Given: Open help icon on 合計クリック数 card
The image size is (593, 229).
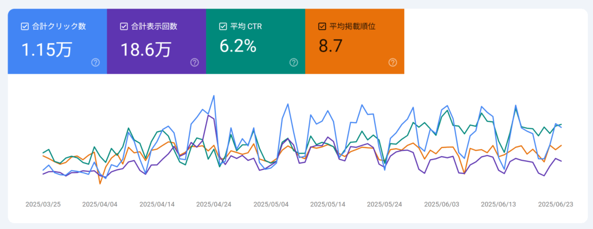Looking at the screenshot, I should (x=96, y=62).
